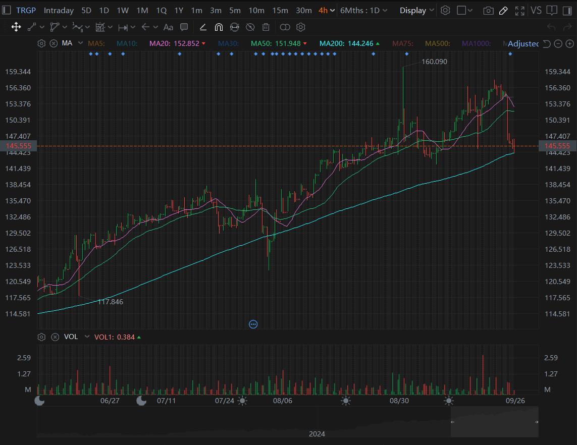The height and width of the screenshot is (445, 577).
Task: Select the wave pattern drawing tool
Action: [77, 27]
